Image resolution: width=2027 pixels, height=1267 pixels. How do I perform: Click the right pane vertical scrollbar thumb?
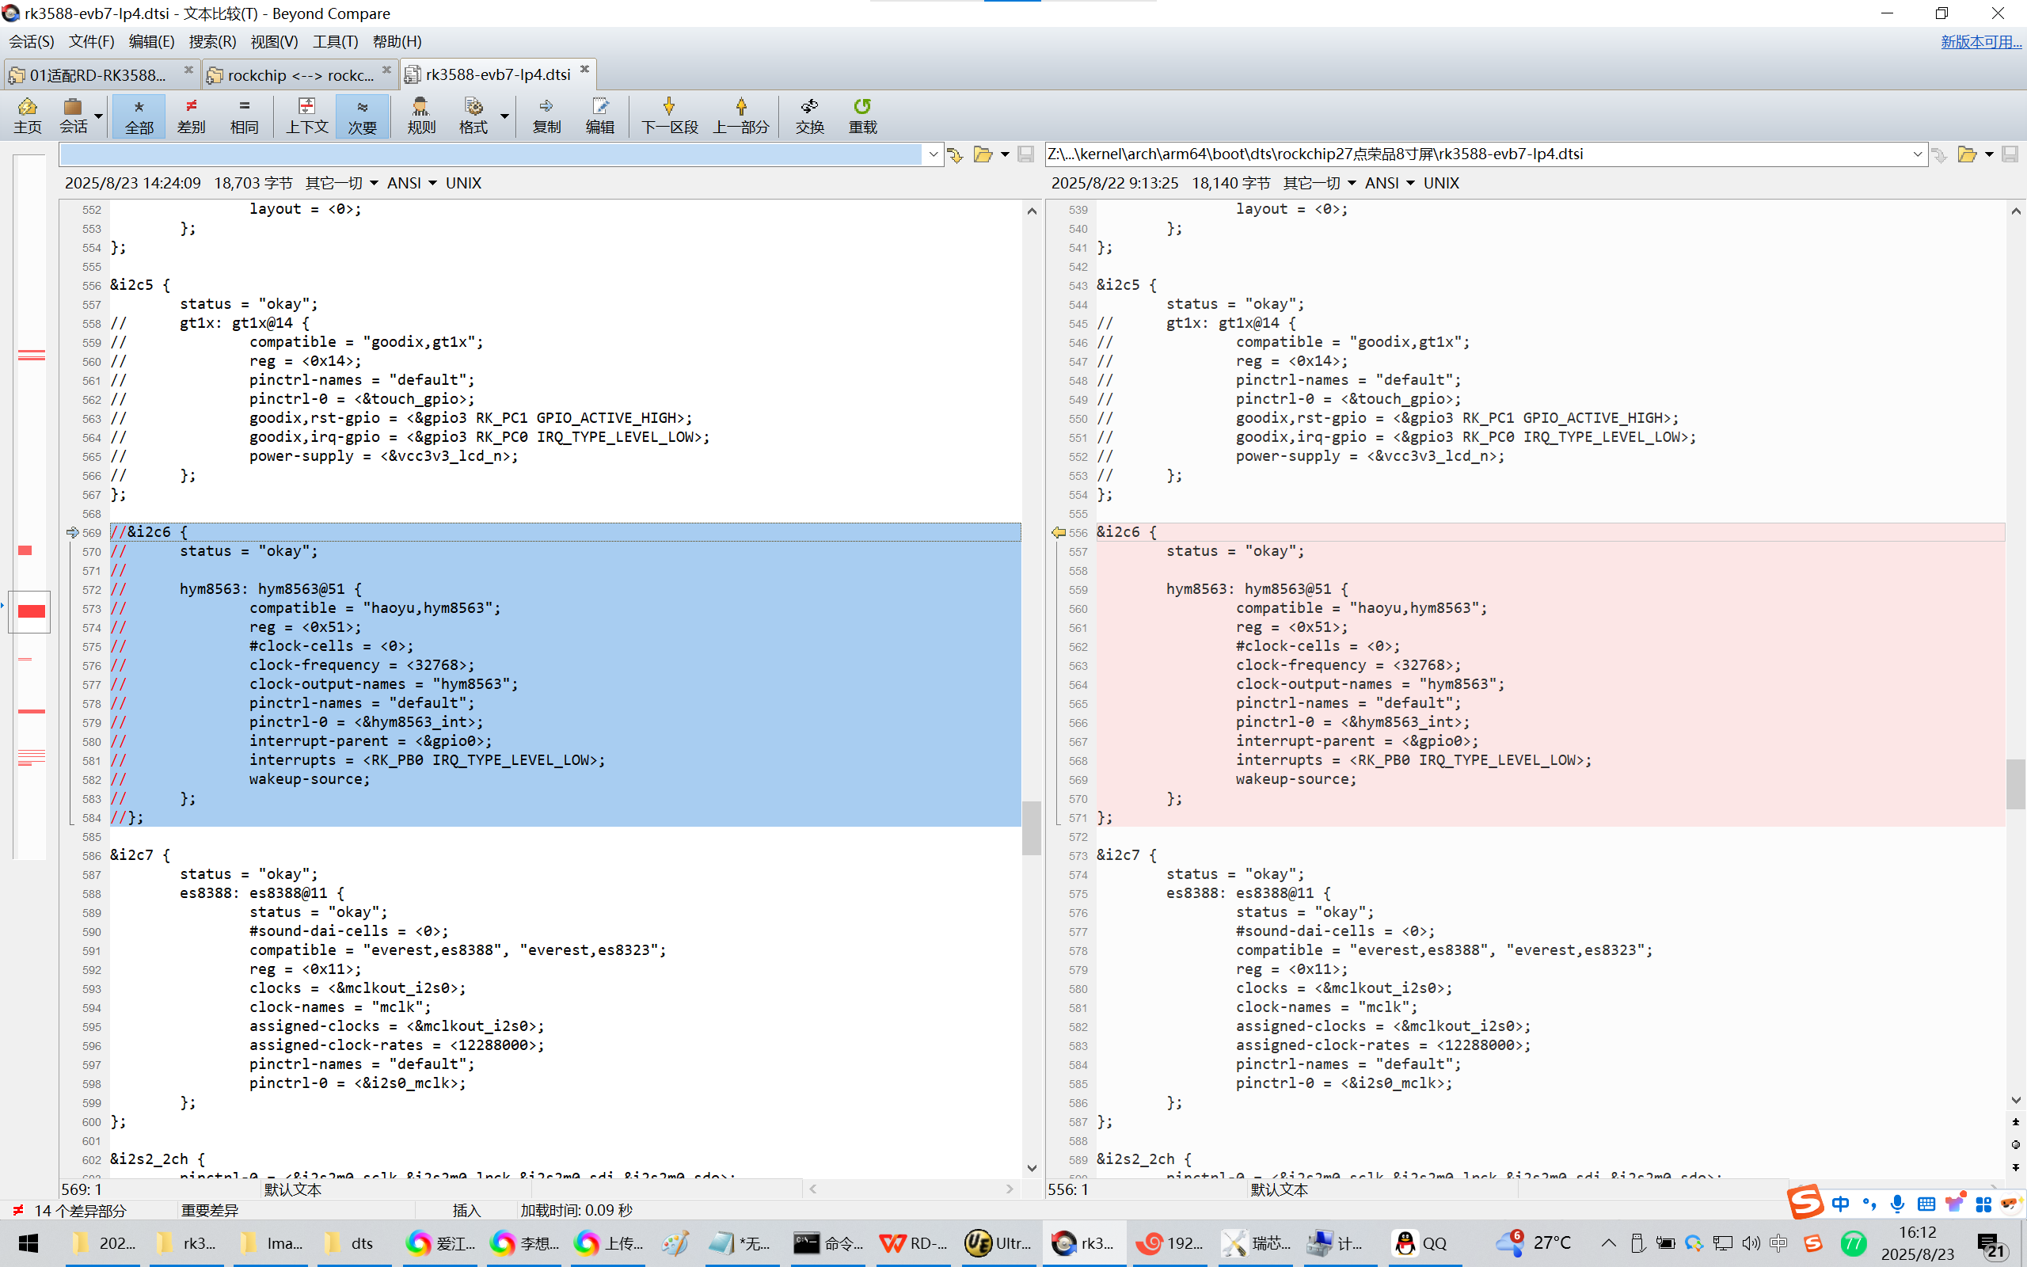(x=2015, y=783)
